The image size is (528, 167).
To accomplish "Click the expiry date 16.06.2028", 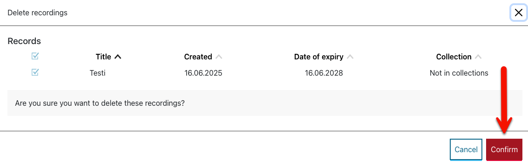I will pos(324,73).
